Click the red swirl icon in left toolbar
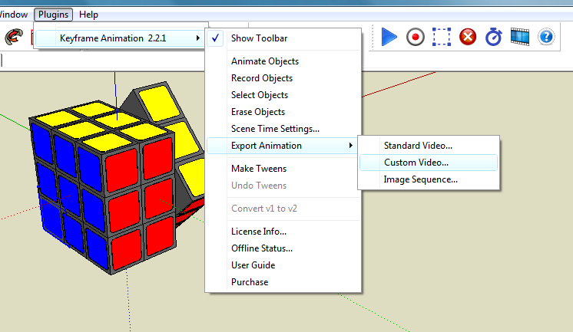Screen dimensions: 573x332 pos(14,37)
